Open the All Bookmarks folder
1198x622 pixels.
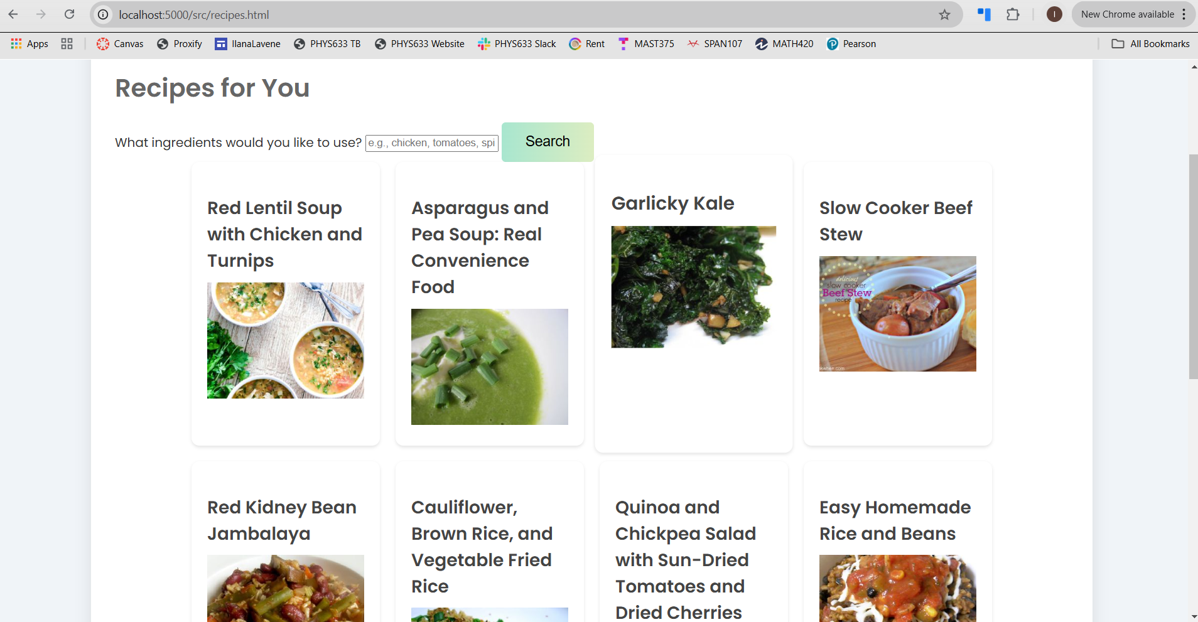[x=1150, y=44]
